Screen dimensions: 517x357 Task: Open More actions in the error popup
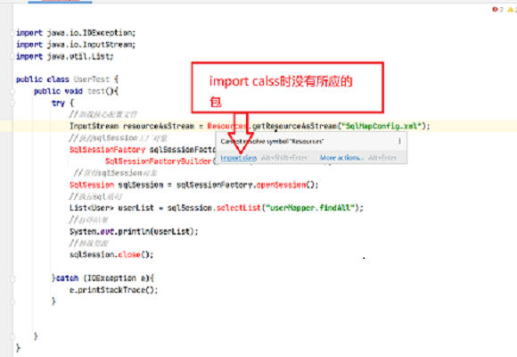341,158
